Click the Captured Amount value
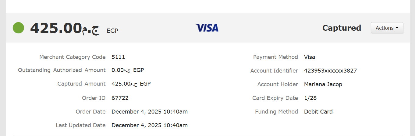 pyautogui.click(x=131, y=84)
